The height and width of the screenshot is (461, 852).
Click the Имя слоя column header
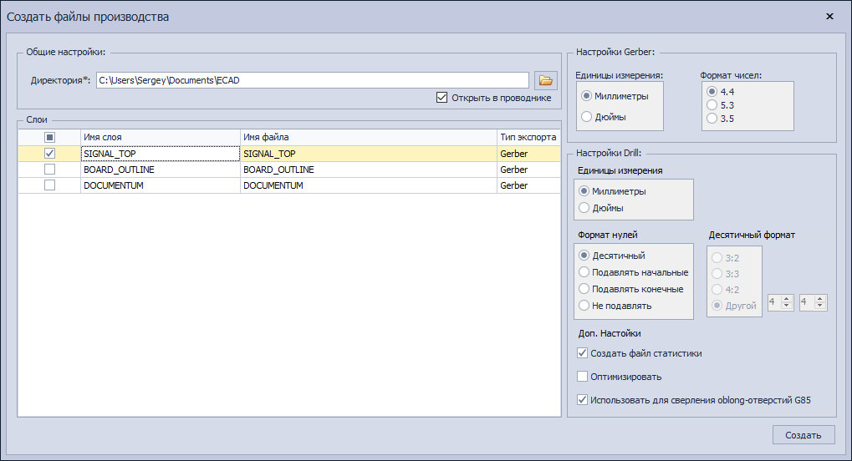[x=161, y=137]
